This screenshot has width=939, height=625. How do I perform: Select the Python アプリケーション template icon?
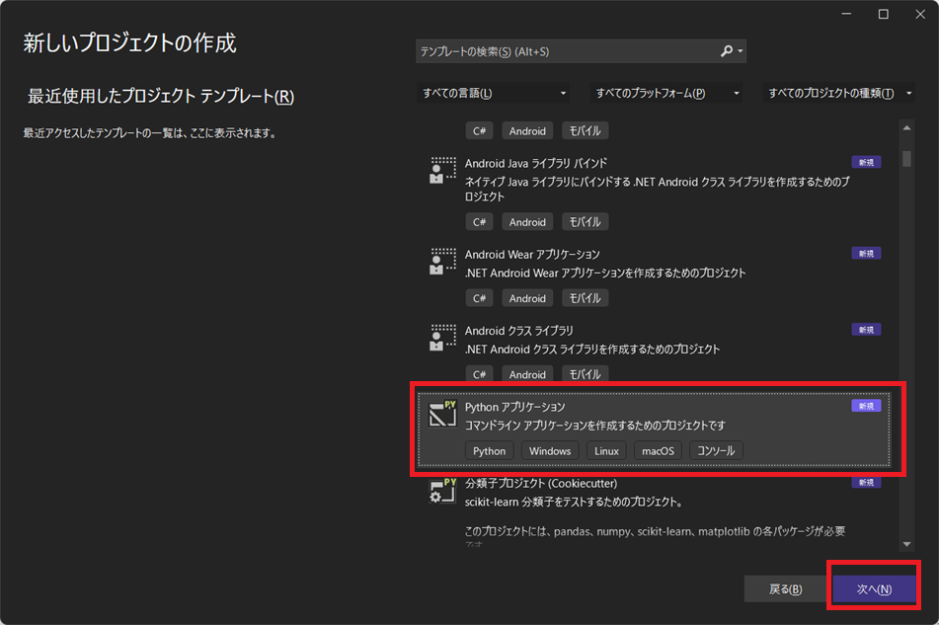[440, 411]
